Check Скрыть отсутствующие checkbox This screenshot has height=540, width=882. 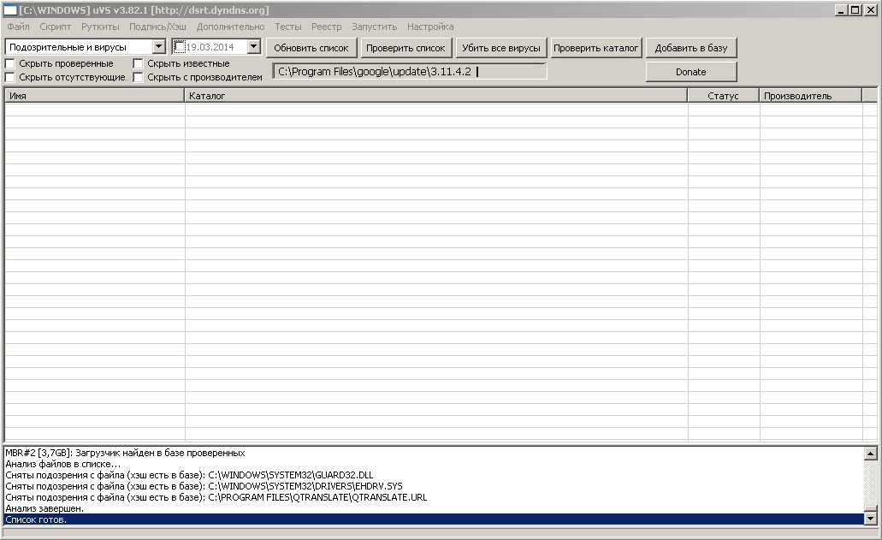click(9, 77)
